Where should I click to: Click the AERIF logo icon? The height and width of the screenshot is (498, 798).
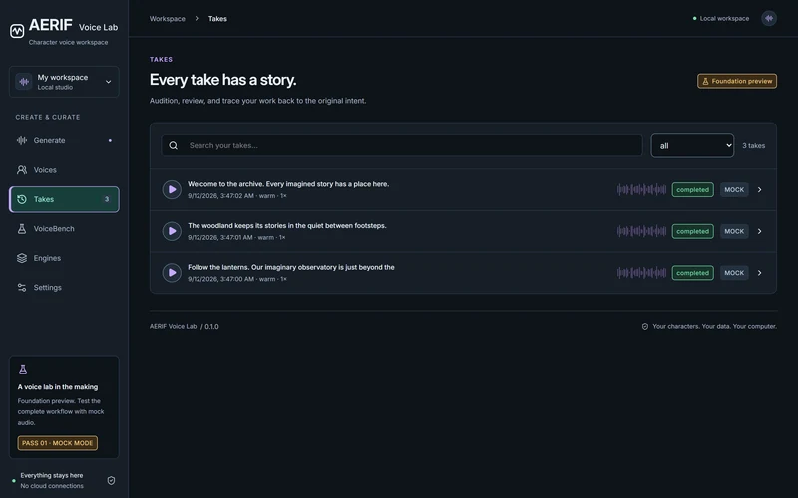coord(17,31)
